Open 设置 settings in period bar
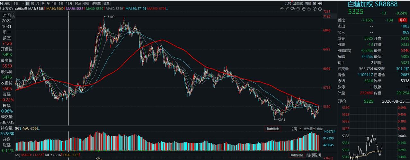The image size is (410, 160). 106,4
